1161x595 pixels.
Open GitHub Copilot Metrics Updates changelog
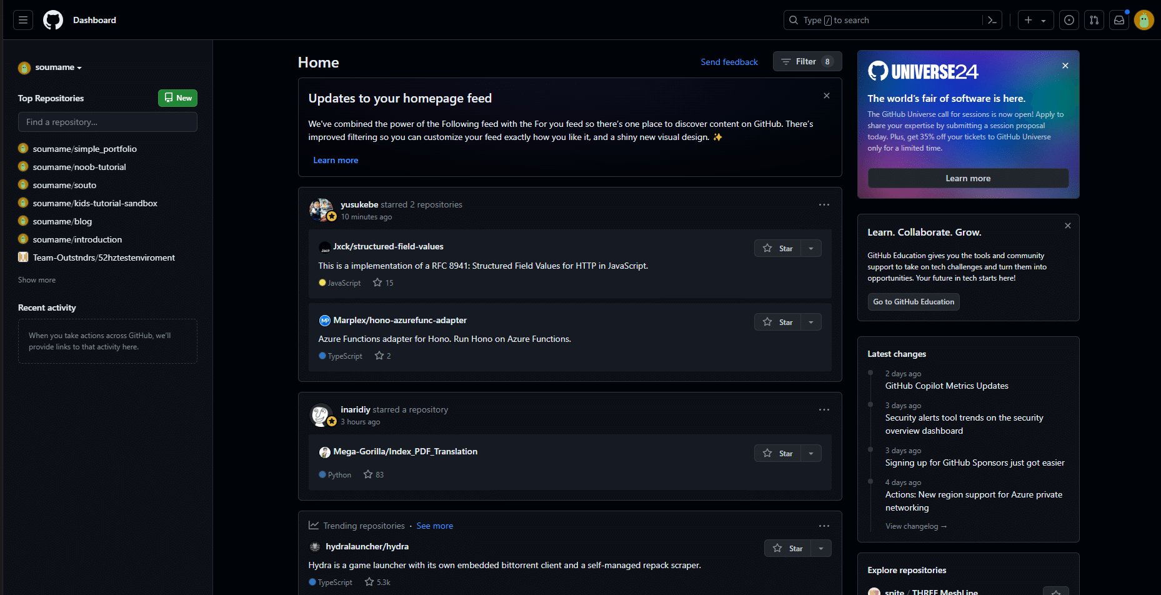coord(947,386)
